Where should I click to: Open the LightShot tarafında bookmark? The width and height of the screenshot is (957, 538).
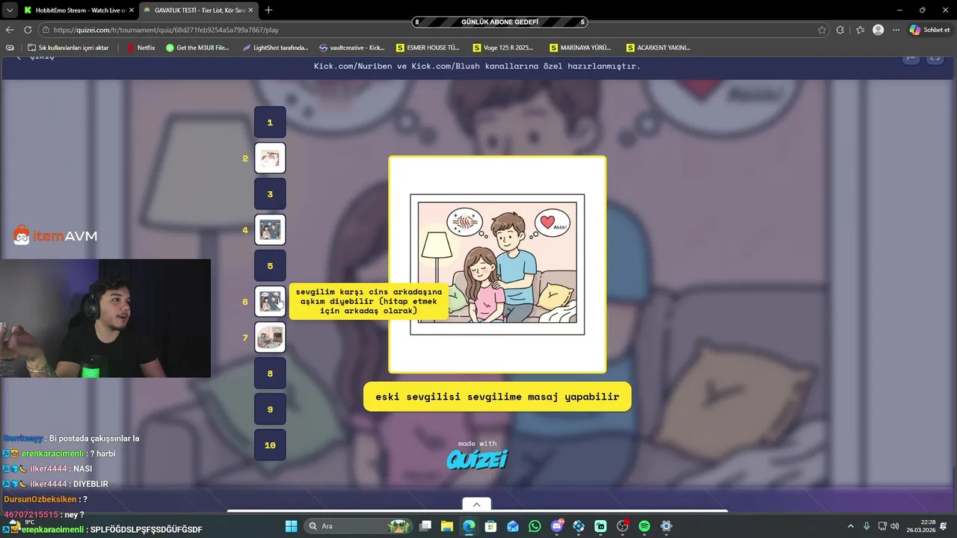tap(275, 47)
